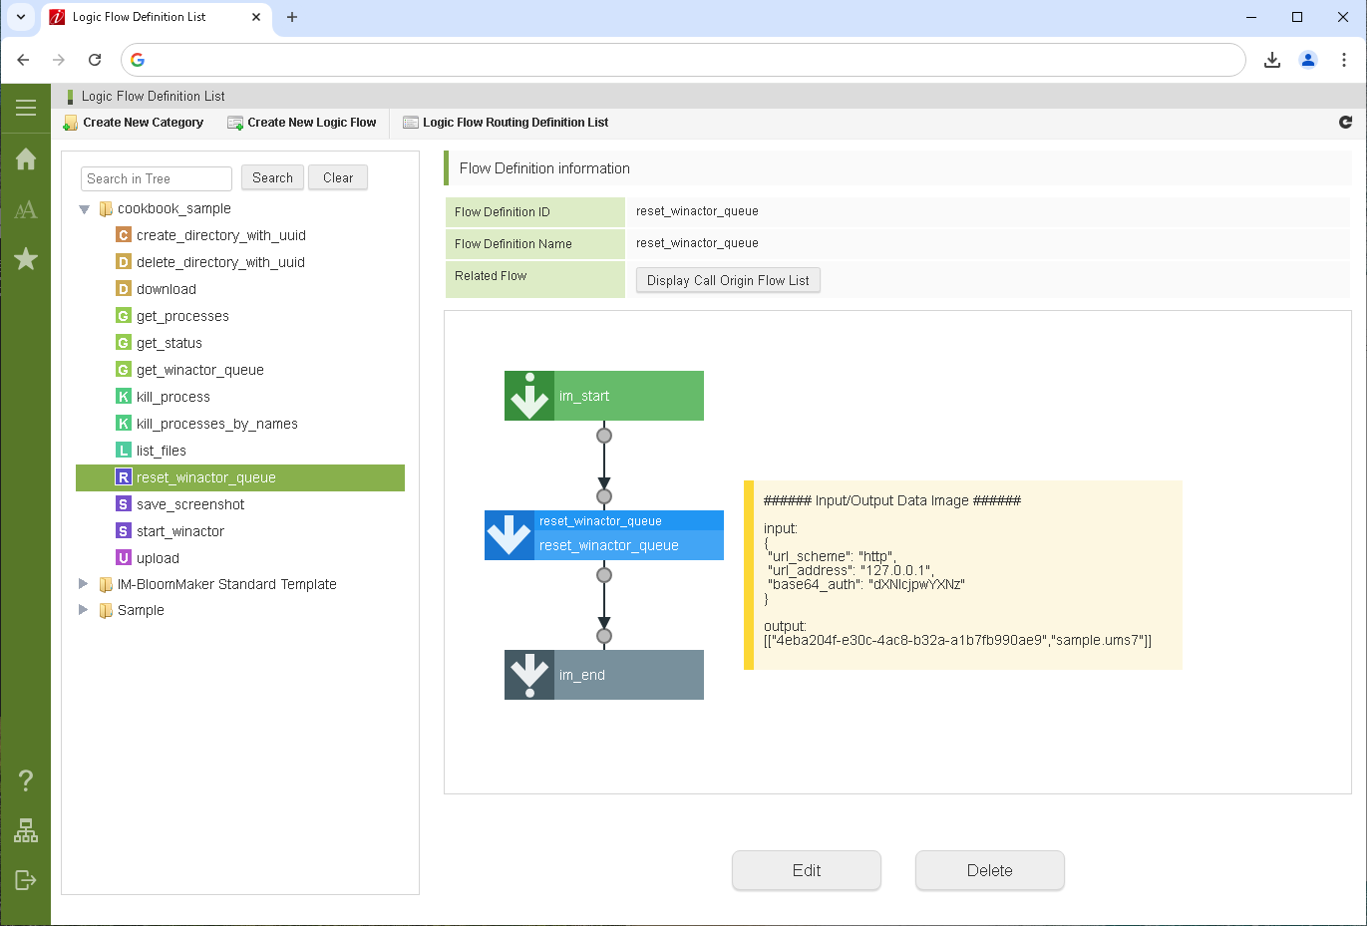
Task: Click the im_end node label
Action: pos(582,675)
